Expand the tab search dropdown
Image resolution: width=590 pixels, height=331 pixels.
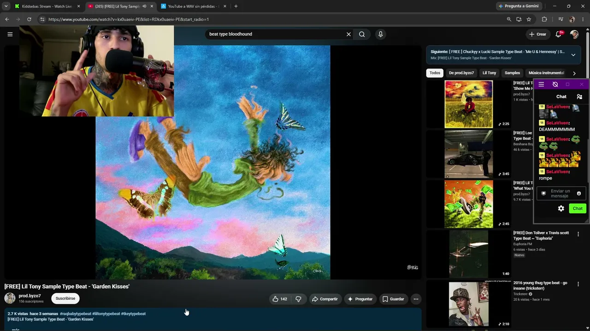[x=6, y=6]
